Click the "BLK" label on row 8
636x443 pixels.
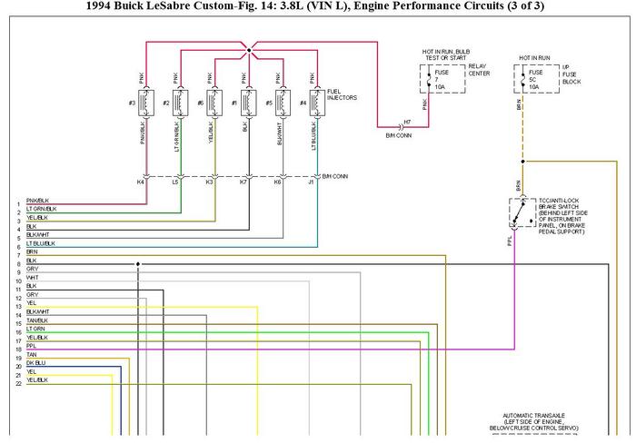click(x=31, y=261)
